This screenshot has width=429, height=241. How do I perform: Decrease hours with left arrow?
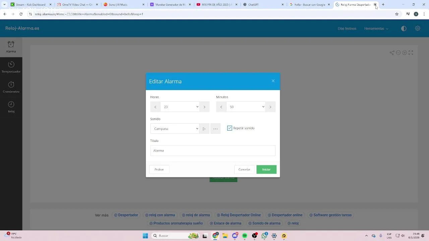155,107
